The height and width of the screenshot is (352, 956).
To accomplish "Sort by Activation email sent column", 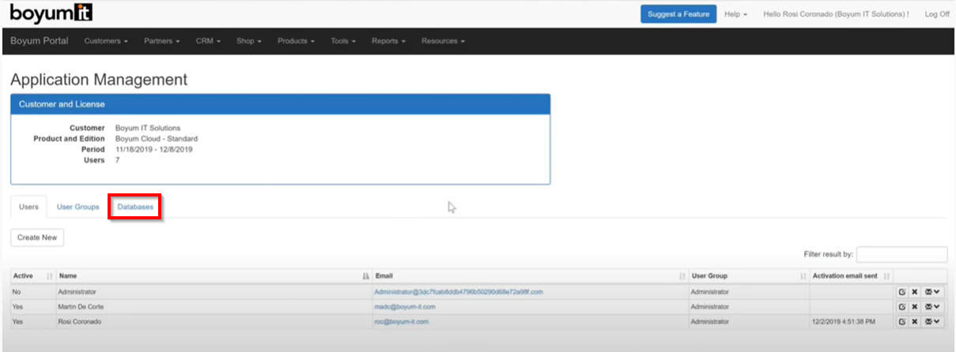I will (x=851, y=276).
